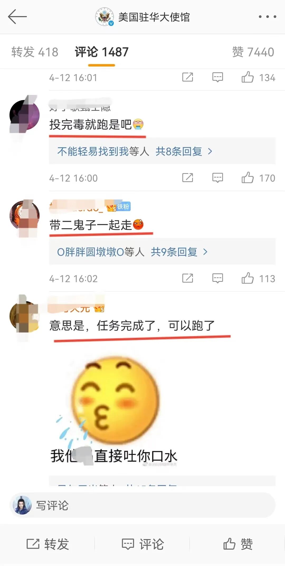
Task: Tap the bottom 赞 button
Action: tap(238, 544)
